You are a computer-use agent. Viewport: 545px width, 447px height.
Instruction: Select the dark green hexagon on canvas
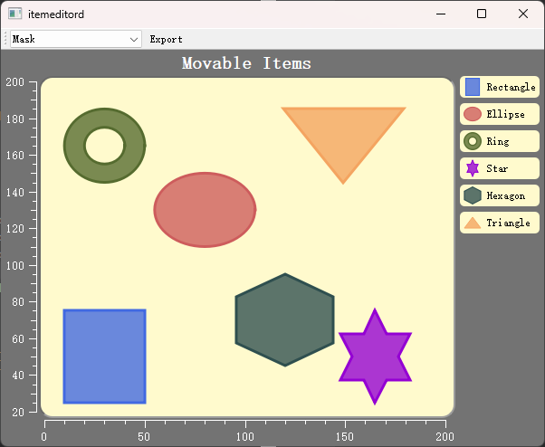285,319
